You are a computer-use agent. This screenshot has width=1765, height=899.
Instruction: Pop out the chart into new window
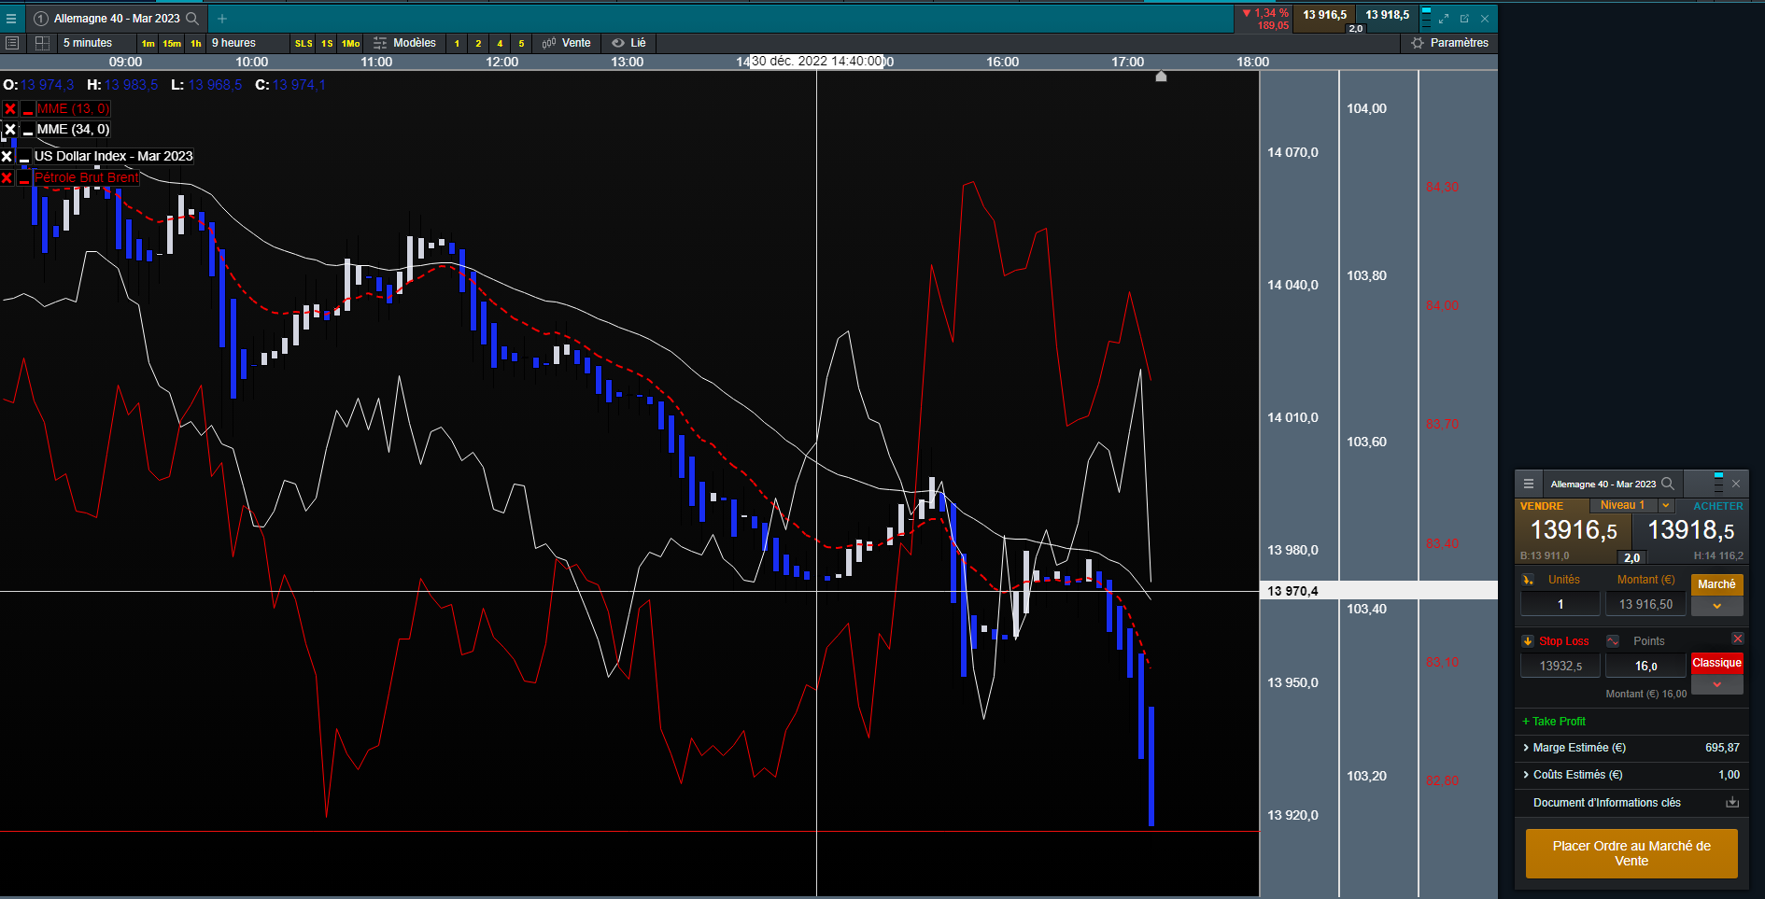(1464, 19)
